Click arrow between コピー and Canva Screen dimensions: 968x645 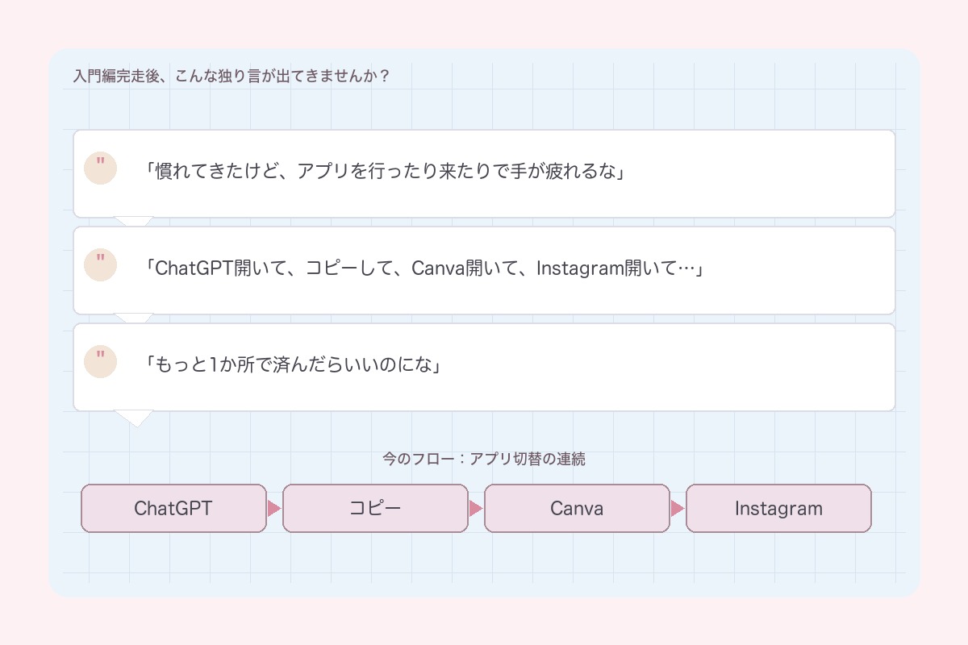point(476,509)
